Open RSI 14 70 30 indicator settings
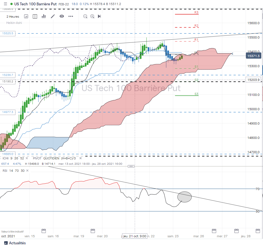Screen dimensions: 263x246 point(13,171)
